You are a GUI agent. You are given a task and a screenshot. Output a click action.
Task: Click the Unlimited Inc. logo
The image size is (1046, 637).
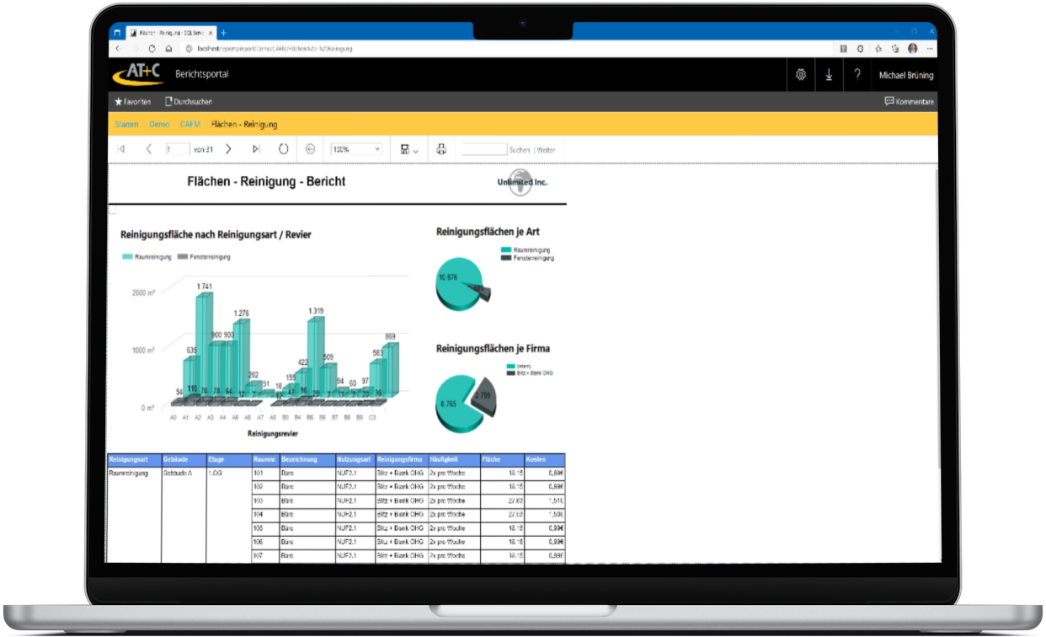click(522, 181)
